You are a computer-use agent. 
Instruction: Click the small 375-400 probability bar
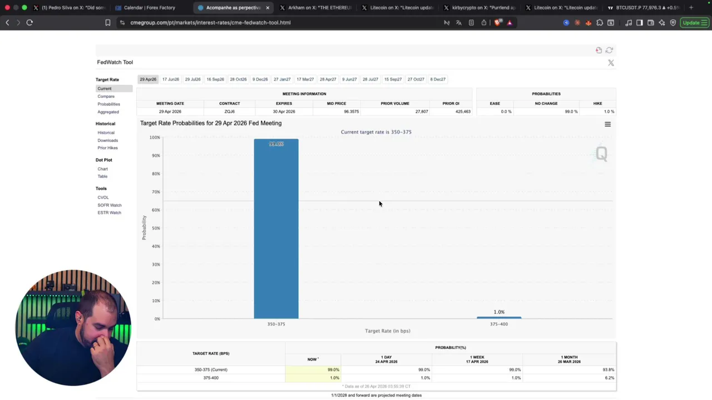point(499,318)
